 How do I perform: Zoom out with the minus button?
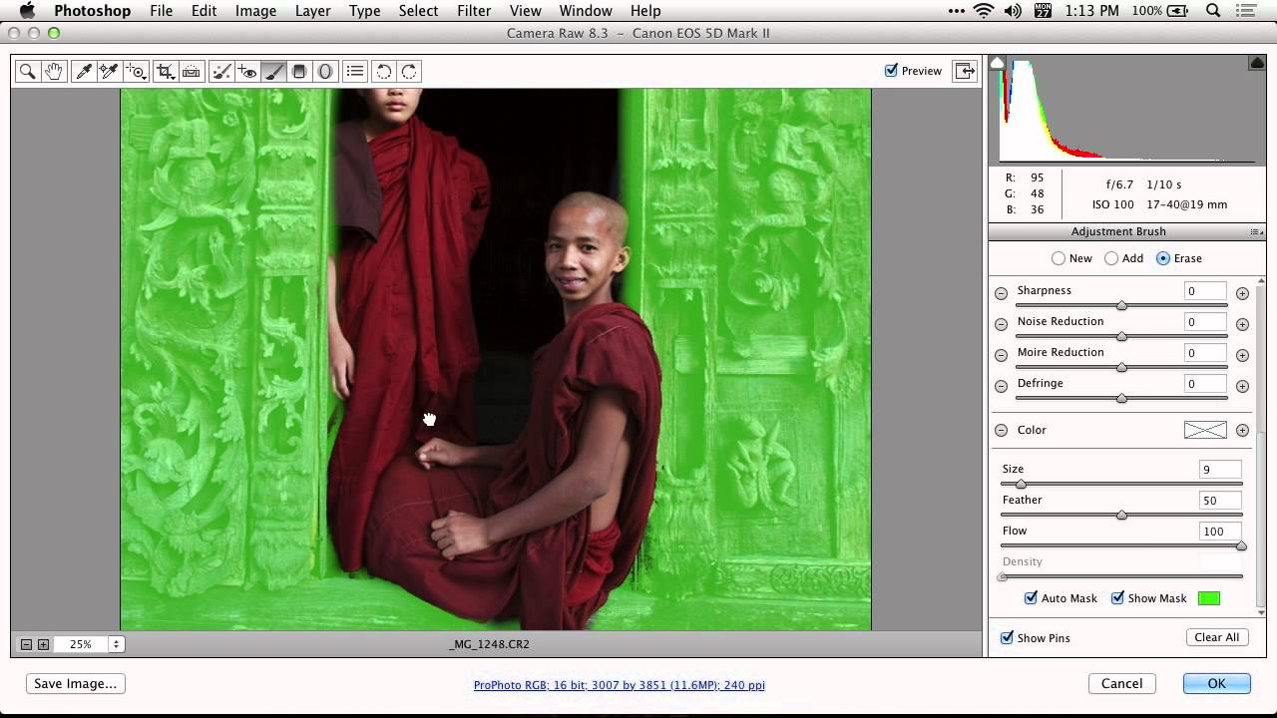pyautogui.click(x=27, y=644)
